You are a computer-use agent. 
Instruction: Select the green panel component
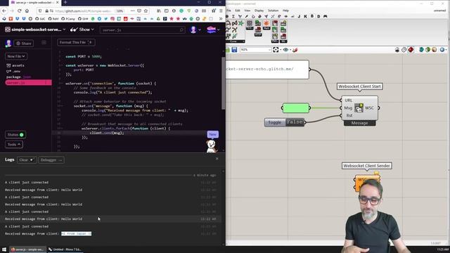click(296, 108)
